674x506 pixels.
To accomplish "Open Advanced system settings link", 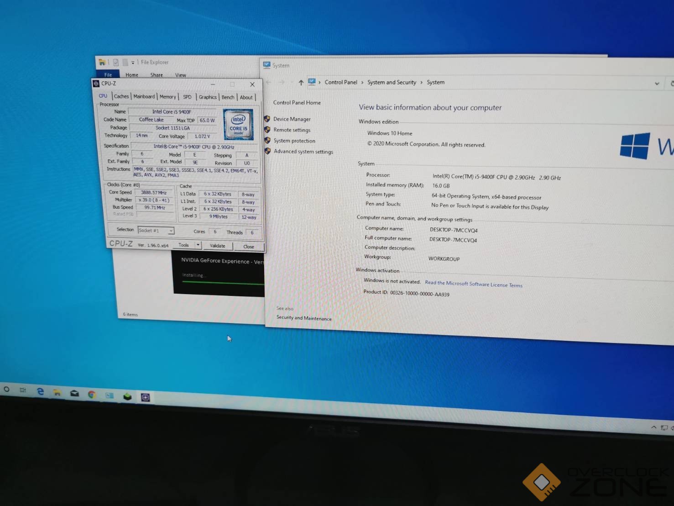I will coord(303,152).
